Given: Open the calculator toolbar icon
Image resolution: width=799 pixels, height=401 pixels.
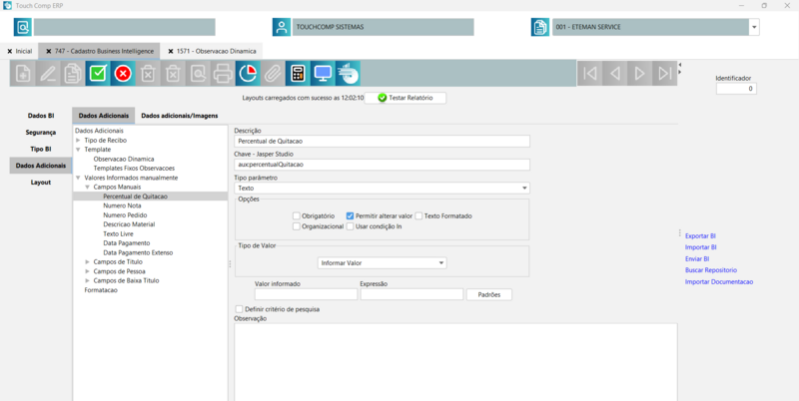Looking at the screenshot, I should (297, 73).
